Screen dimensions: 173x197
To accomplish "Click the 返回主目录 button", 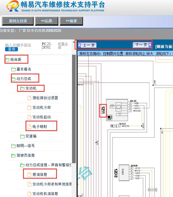I will [18, 21].
